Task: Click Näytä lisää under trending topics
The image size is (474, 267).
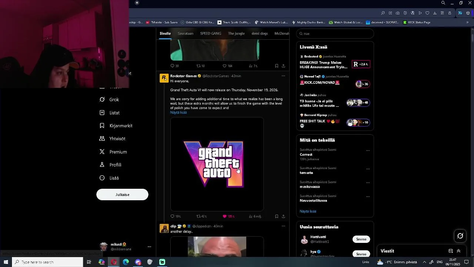Action: [x=308, y=211]
